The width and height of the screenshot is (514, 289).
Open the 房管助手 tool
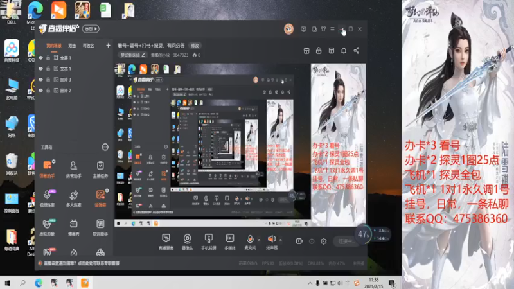tap(73, 168)
